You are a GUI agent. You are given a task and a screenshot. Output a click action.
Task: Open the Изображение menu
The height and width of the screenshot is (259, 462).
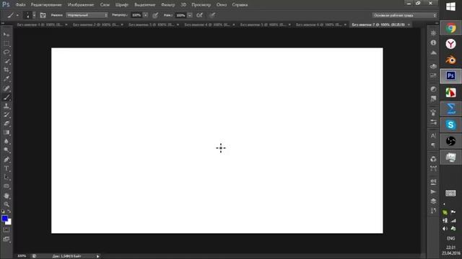click(x=81, y=5)
